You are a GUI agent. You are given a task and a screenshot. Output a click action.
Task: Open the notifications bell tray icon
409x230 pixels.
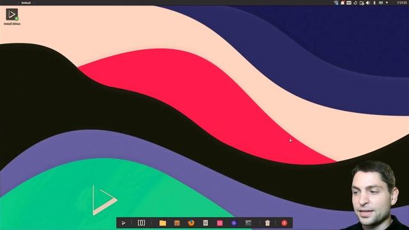tap(343, 3)
